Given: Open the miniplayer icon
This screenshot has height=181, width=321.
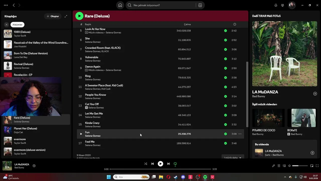Looking at the screenshot, I should point(312,166).
